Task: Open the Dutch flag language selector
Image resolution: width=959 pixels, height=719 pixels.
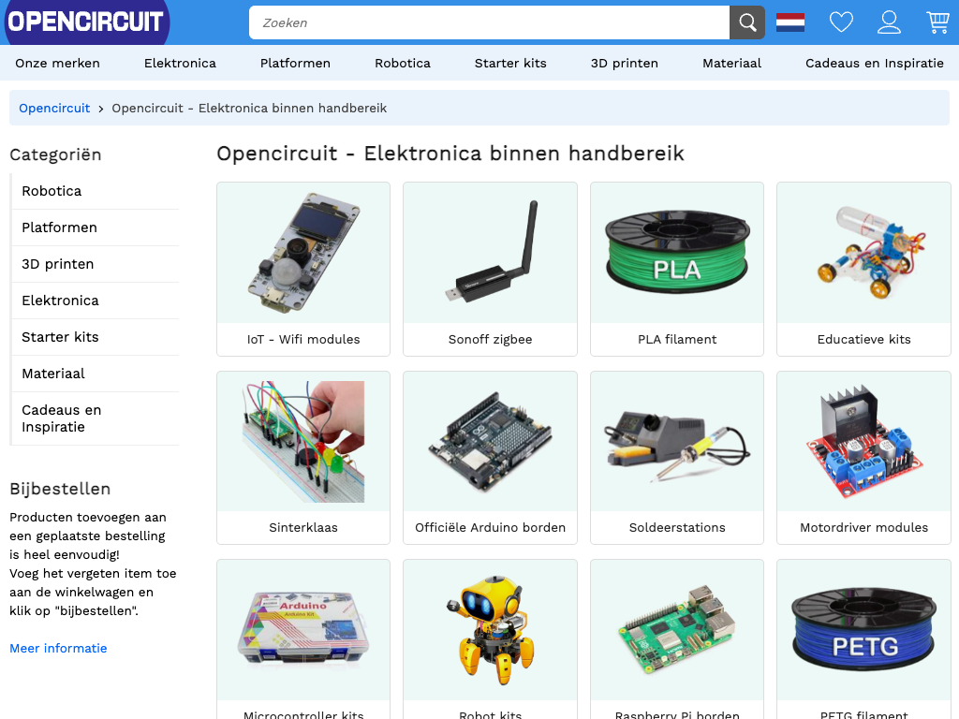Action: point(790,22)
